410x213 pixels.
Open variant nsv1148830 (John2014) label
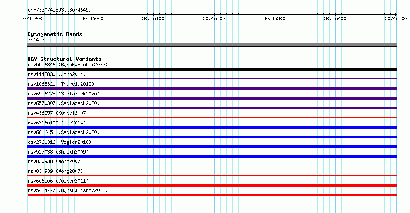(x=57, y=74)
